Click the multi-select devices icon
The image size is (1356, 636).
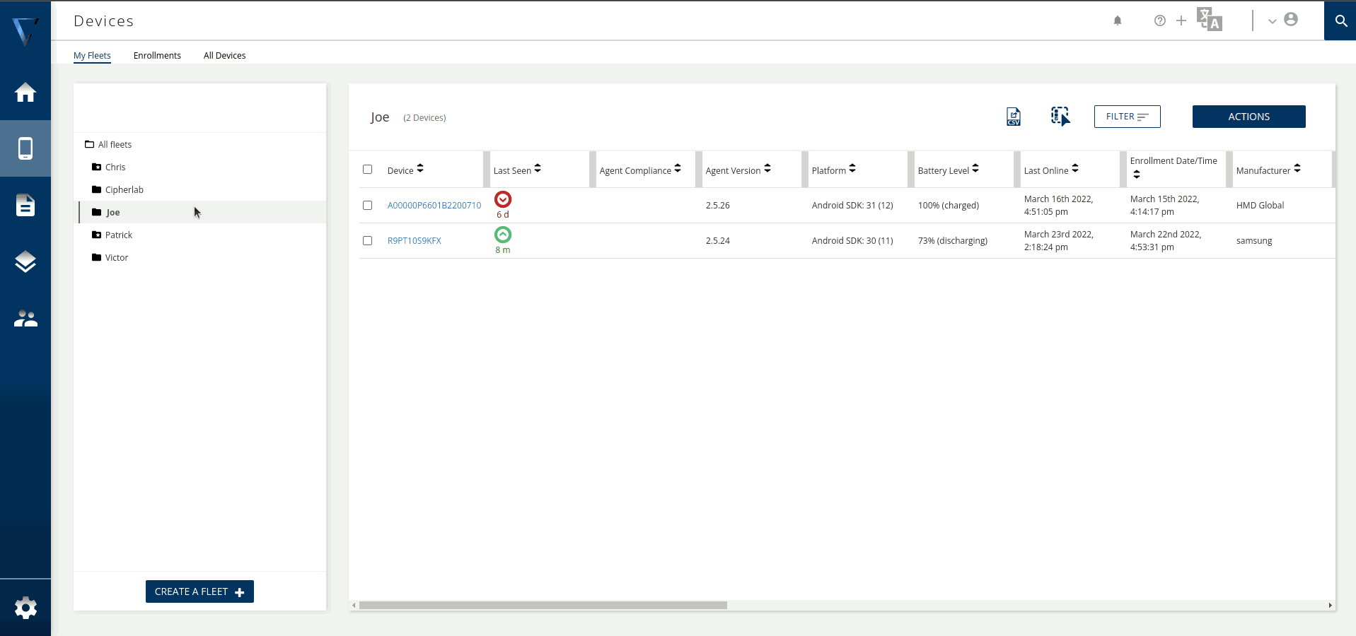[x=1060, y=117]
